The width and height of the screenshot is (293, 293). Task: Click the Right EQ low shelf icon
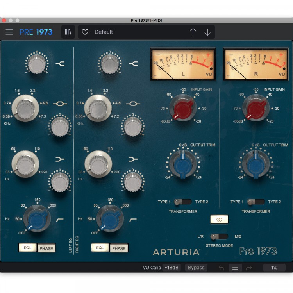(x=133, y=159)
